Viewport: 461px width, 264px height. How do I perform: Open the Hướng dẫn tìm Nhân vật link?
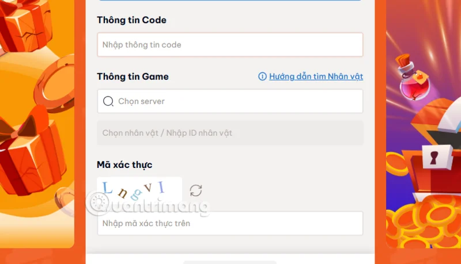click(316, 76)
